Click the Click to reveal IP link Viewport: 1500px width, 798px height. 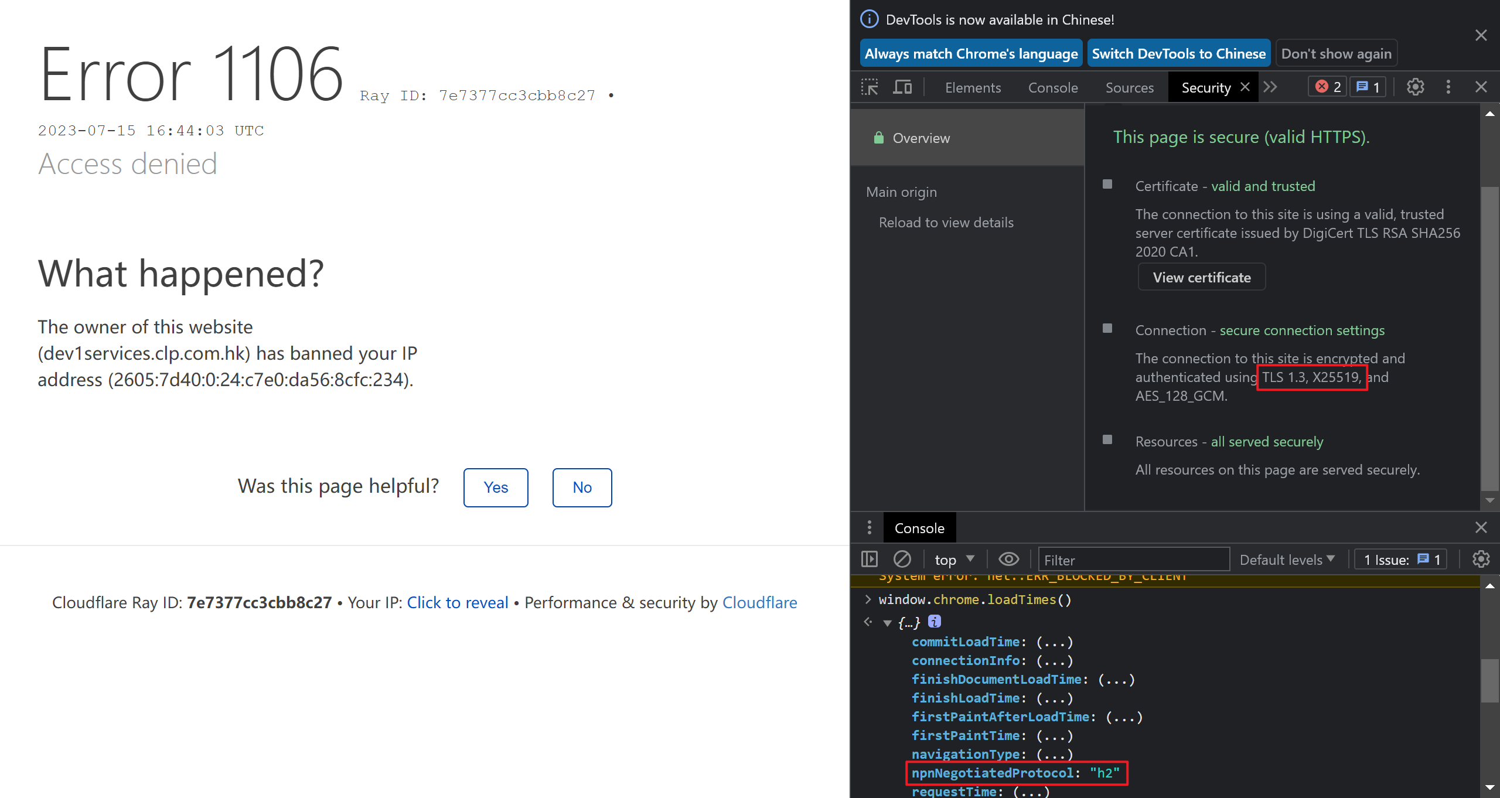pos(458,602)
